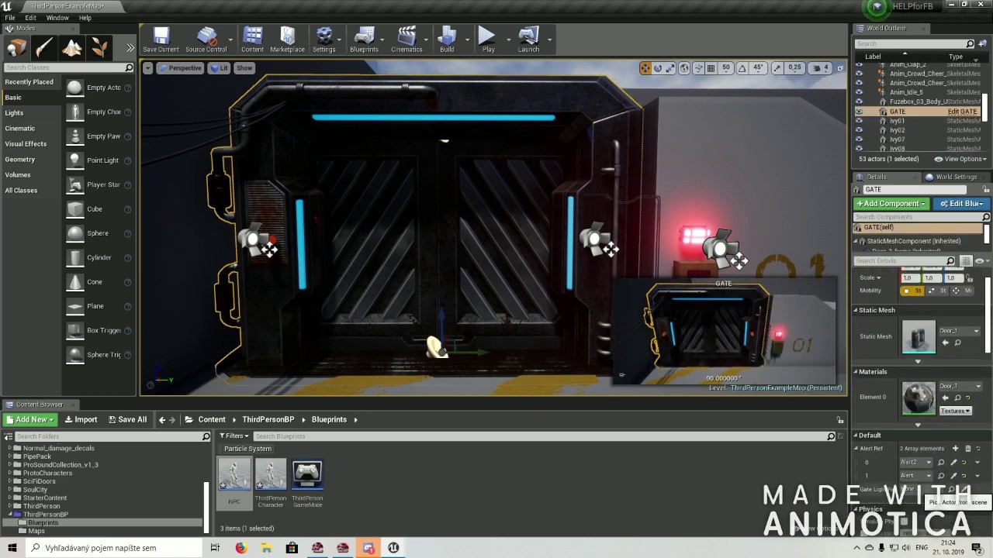Open the Blueprints toolbar icon
Screen dimensions: 993x558
pos(364,40)
